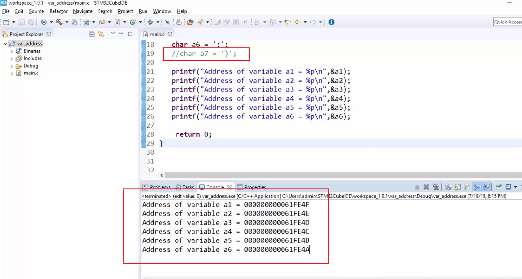Click Display Selected Console monitor icon
The image size is (522, 279).
[508, 187]
